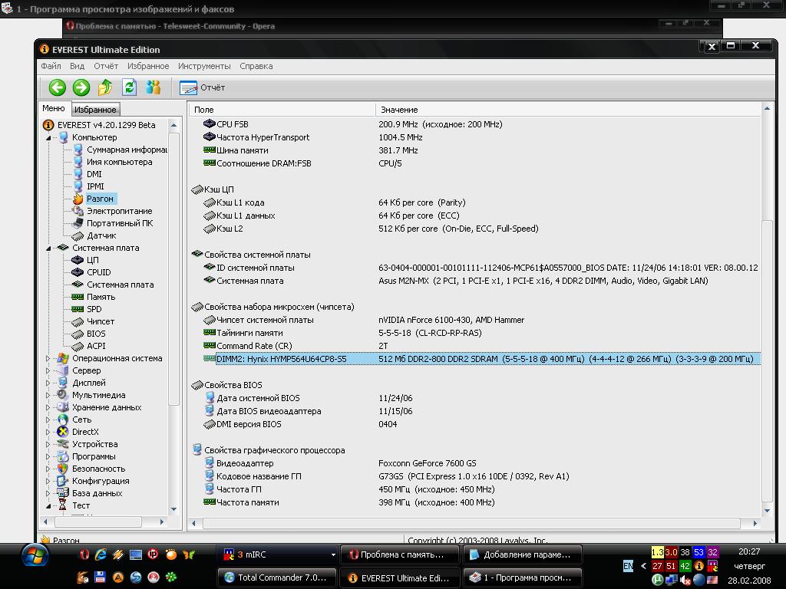
Task: Click the green Back arrow toolbar icon
Action: tap(57, 87)
